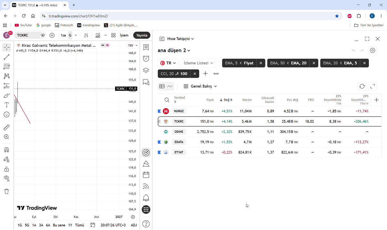Select the brush drawing tool
387x230 pixels.
6,95
